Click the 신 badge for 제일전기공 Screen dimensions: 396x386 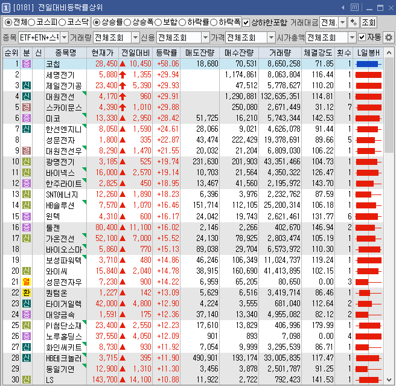pyautogui.click(x=27, y=85)
